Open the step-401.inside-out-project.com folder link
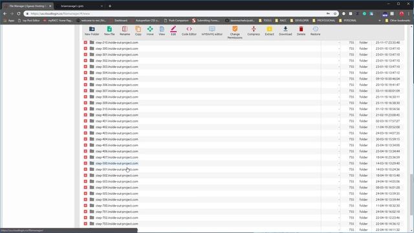 coord(116,121)
